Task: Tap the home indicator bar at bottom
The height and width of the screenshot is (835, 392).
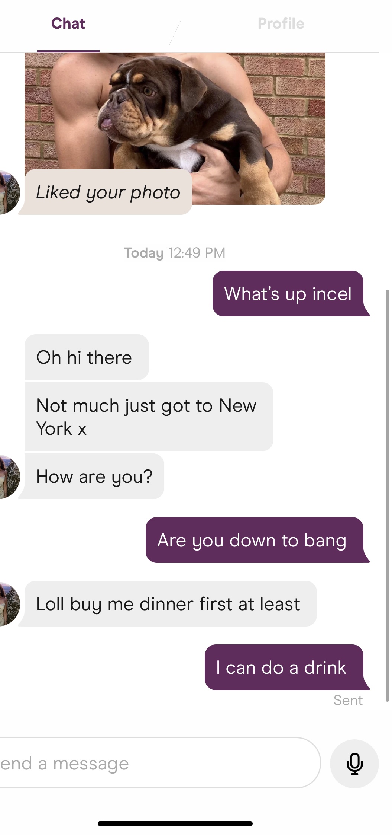Action: point(175,823)
